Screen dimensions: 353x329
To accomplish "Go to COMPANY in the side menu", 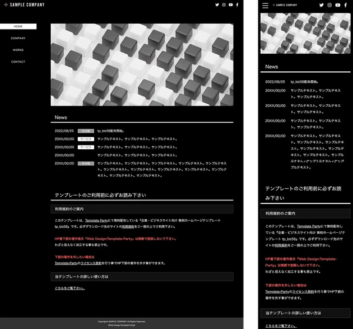I will tap(18, 38).
